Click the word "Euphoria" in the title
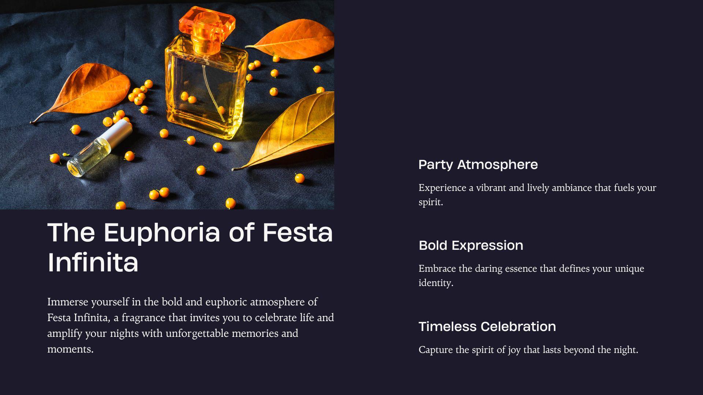 click(x=162, y=233)
